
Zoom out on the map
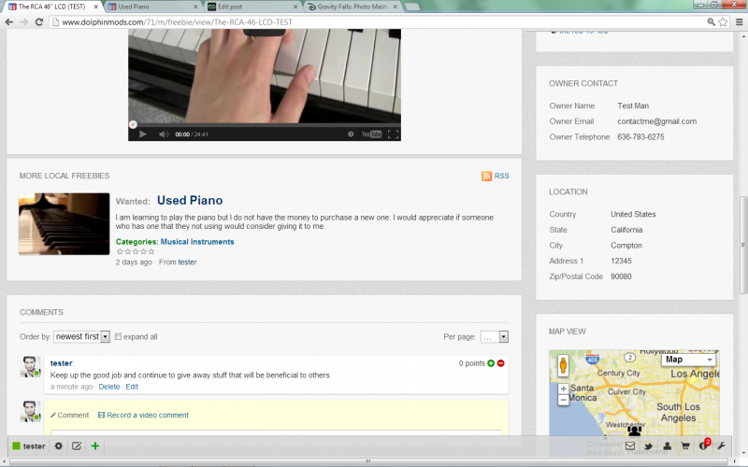click(x=564, y=400)
